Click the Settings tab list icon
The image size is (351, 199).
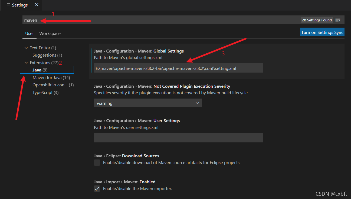tap(9, 5)
